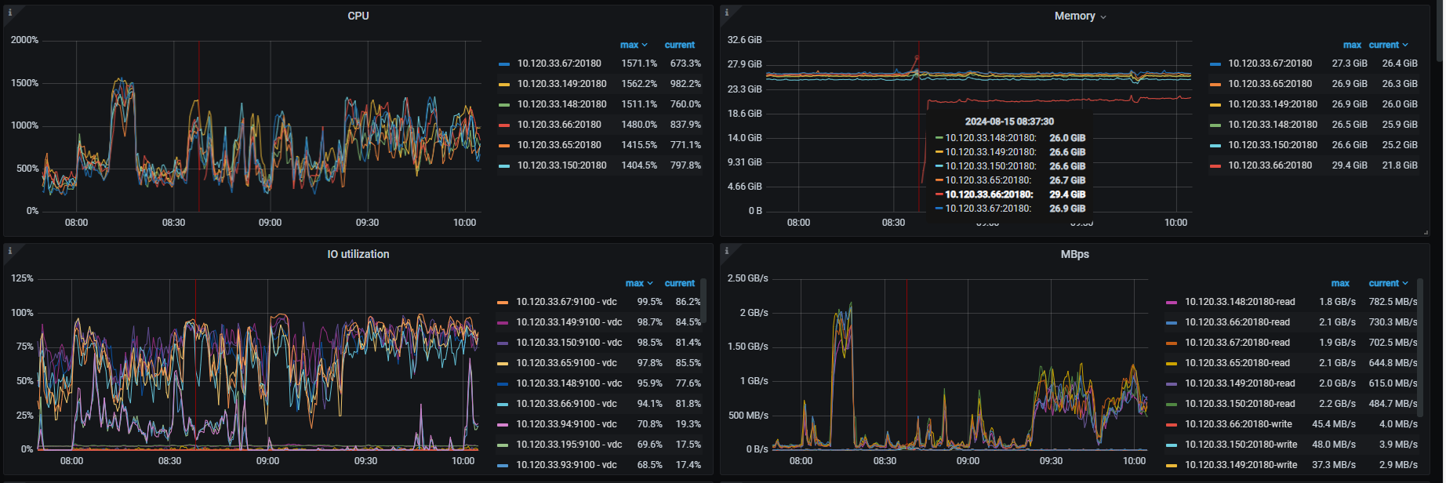
Task: Open the MBps panel title menu
Action: pyautogui.click(x=1074, y=254)
